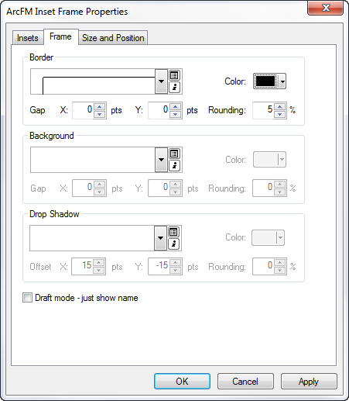Viewport: 349px width, 401px height.
Task: Expand the Background style dropdown
Action: pos(161,160)
